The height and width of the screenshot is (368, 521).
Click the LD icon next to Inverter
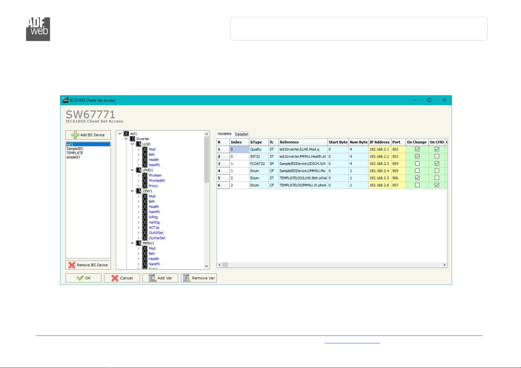[132, 139]
